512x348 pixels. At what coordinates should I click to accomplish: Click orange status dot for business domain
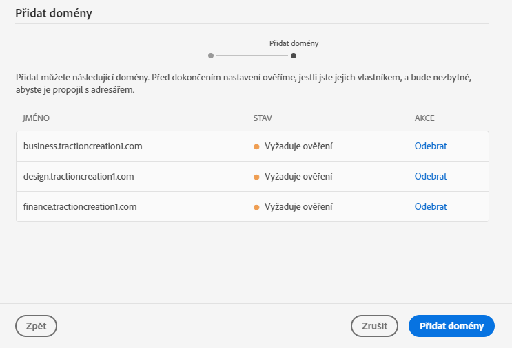click(256, 146)
